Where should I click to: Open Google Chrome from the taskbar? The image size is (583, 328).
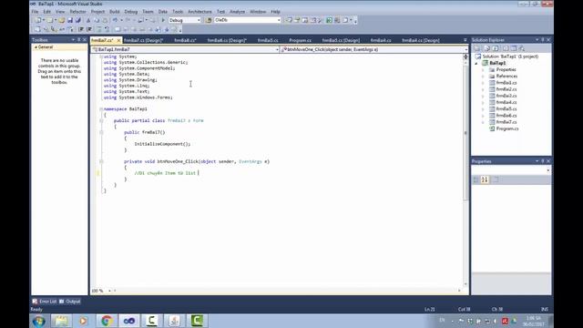click(107, 321)
